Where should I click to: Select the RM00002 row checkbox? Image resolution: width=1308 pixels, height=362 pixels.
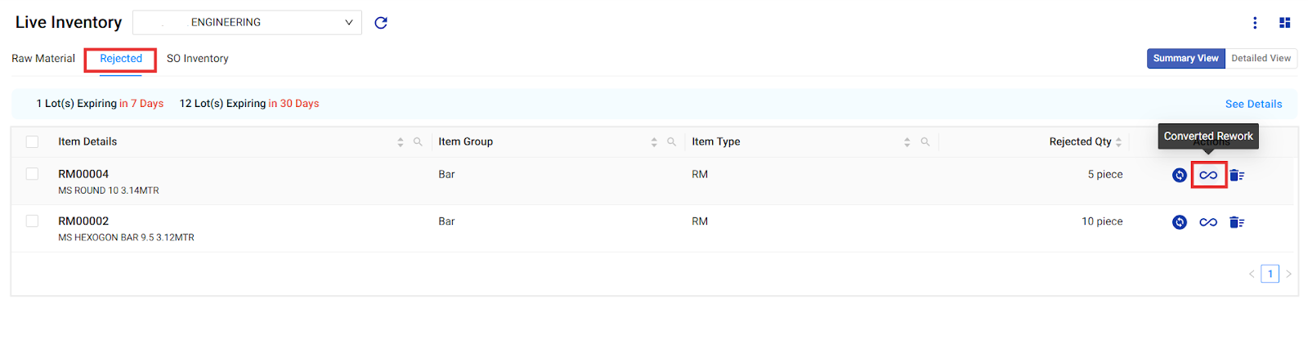pos(32,221)
